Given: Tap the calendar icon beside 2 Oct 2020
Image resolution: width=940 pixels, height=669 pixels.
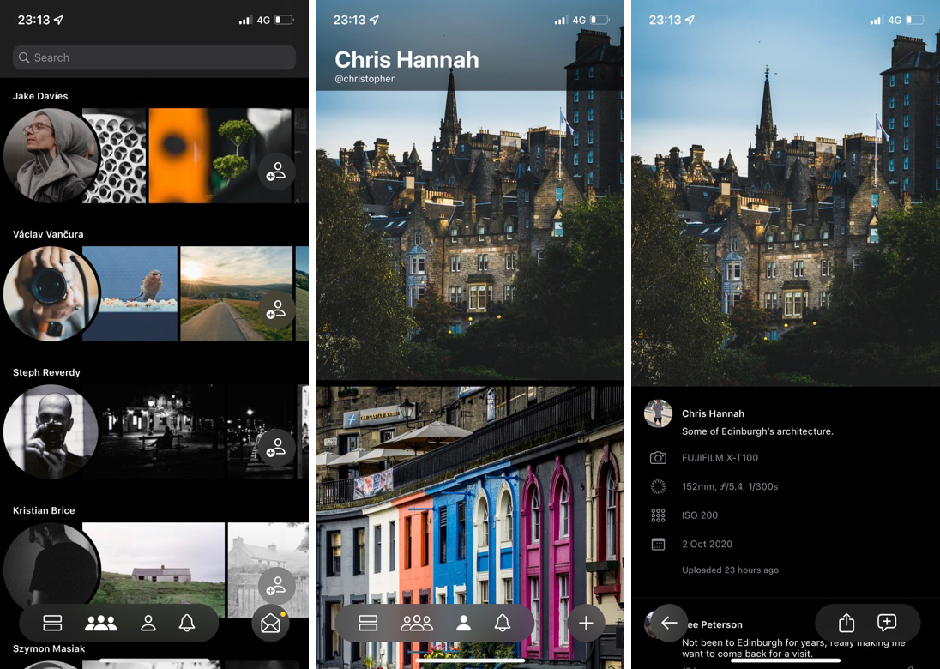Looking at the screenshot, I should [x=658, y=545].
